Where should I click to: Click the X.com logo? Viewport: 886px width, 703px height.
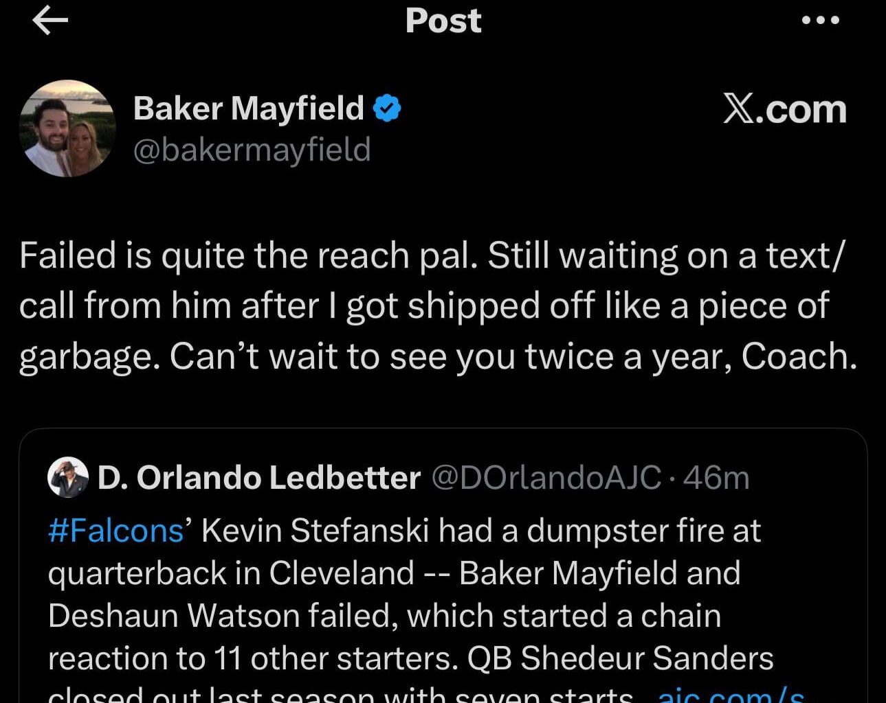(x=784, y=107)
